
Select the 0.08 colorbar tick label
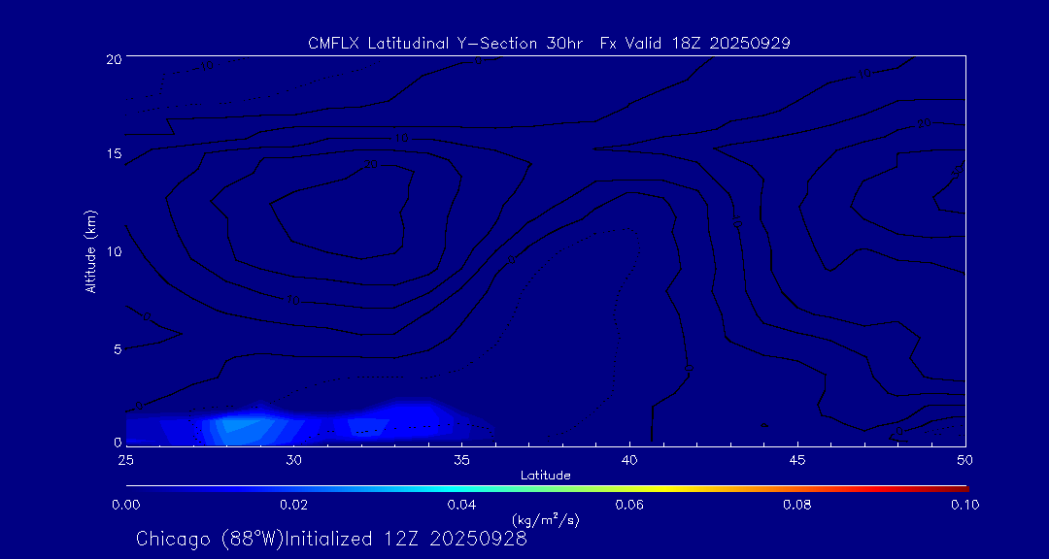pyautogui.click(x=797, y=505)
